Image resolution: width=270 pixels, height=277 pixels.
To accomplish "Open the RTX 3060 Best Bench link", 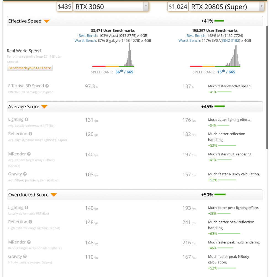I will [x=88, y=36].
